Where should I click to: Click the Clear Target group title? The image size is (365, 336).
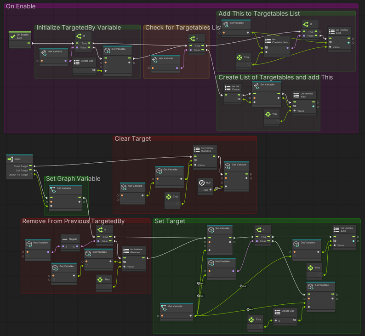pyautogui.click(x=133, y=139)
